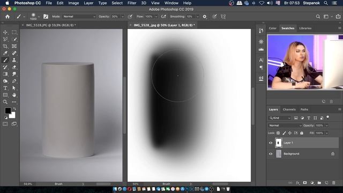
Task: Select the Pen tool
Action: click(x=14, y=81)
